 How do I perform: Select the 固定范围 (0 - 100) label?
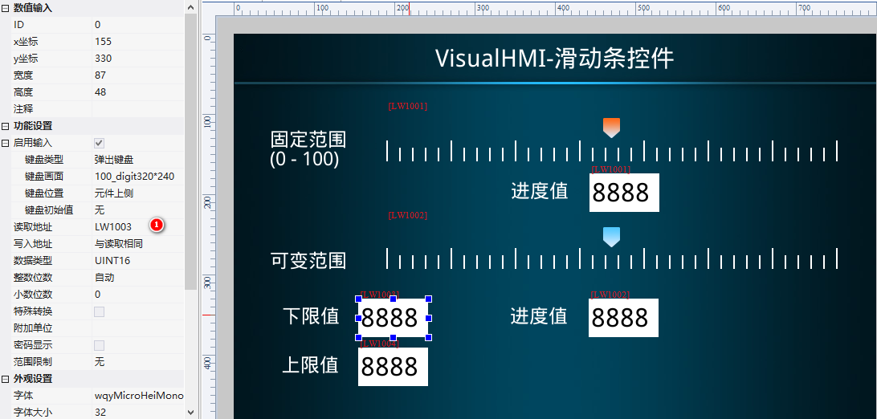(308, 149)
